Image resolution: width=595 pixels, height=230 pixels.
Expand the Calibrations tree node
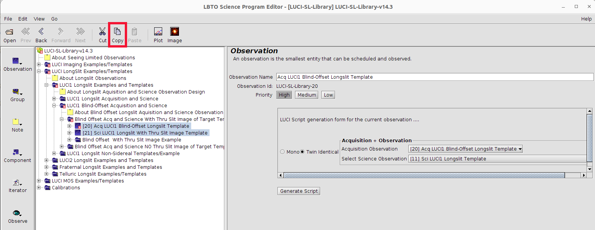click(x=39, y=188)
